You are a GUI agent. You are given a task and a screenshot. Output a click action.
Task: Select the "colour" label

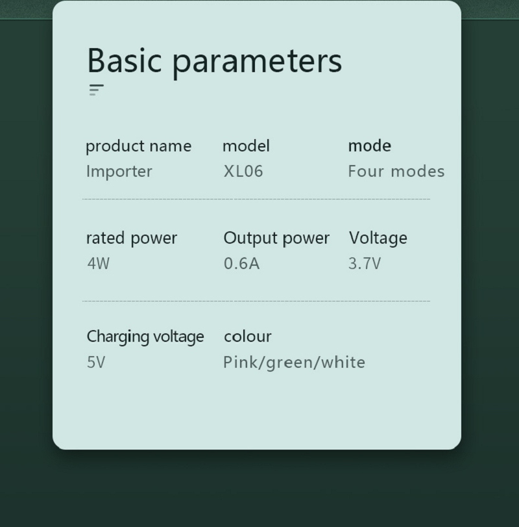point(248,337)
